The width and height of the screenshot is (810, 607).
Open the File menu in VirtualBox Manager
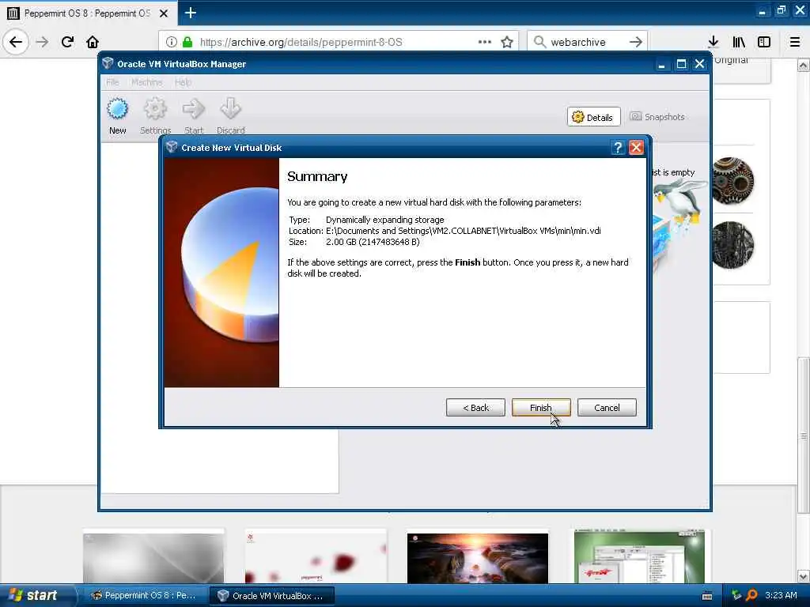pos(112,82)
